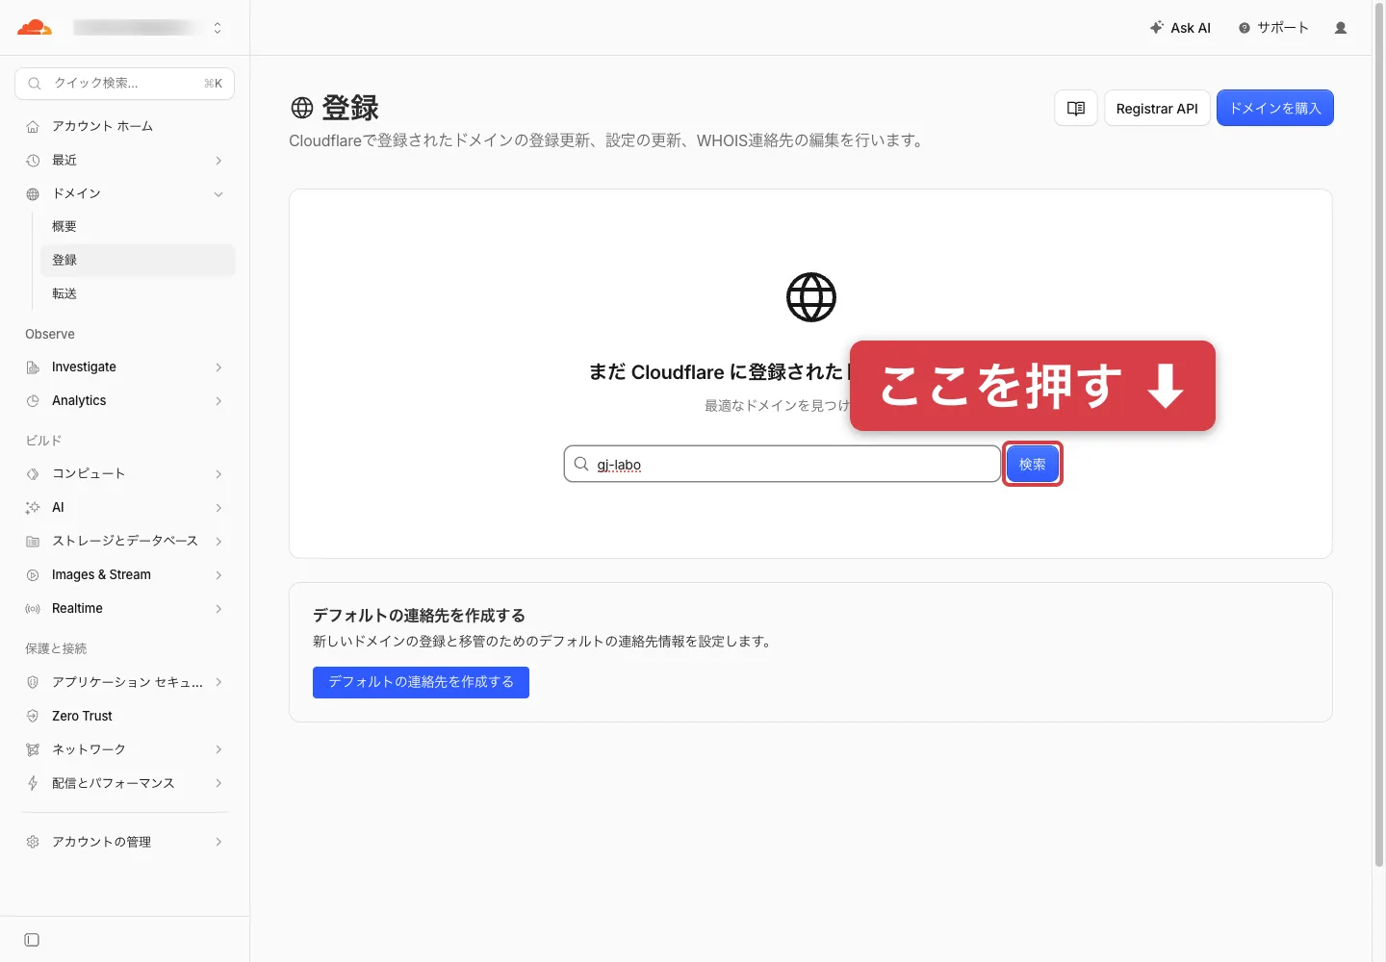
Task: Click the ネットワーク icon
Action: [33, 749]
